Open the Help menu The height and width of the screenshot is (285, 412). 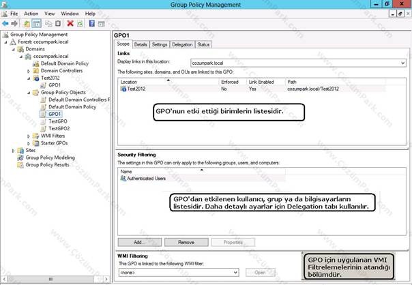click(x=90, y=14)
